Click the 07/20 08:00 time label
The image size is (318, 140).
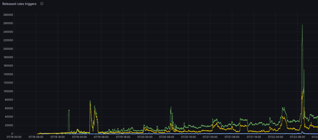coord(167,137)
